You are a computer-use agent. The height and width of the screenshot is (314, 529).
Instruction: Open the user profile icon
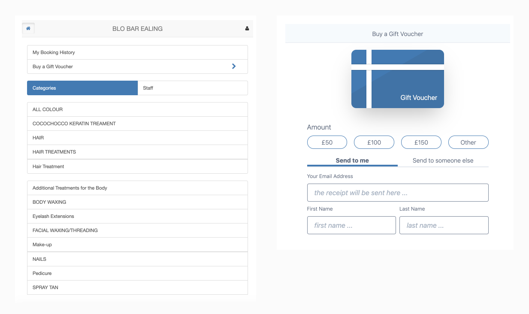coord(247,29)
